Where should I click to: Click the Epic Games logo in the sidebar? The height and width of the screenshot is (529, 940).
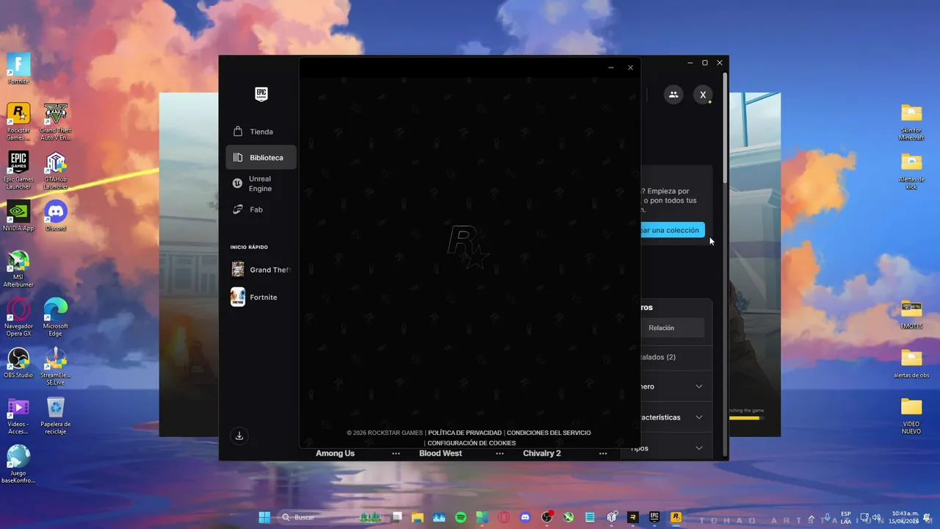click(x=261, y=94)
